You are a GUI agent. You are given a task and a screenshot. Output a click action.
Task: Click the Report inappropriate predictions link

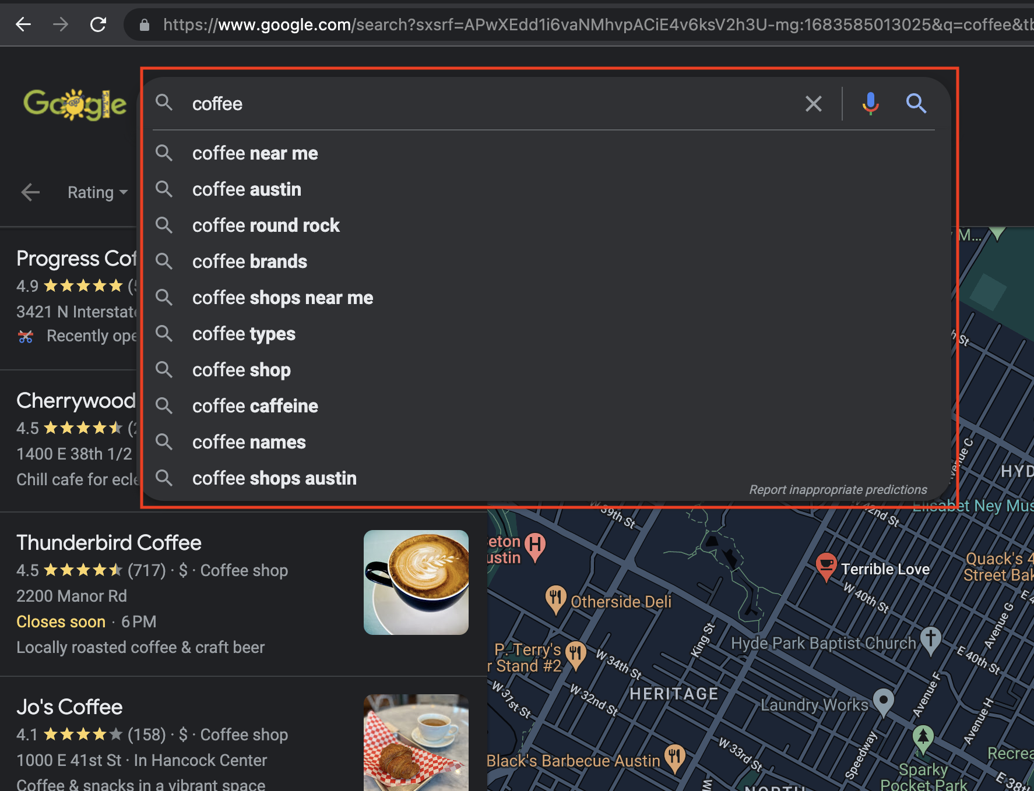[838, 489]
